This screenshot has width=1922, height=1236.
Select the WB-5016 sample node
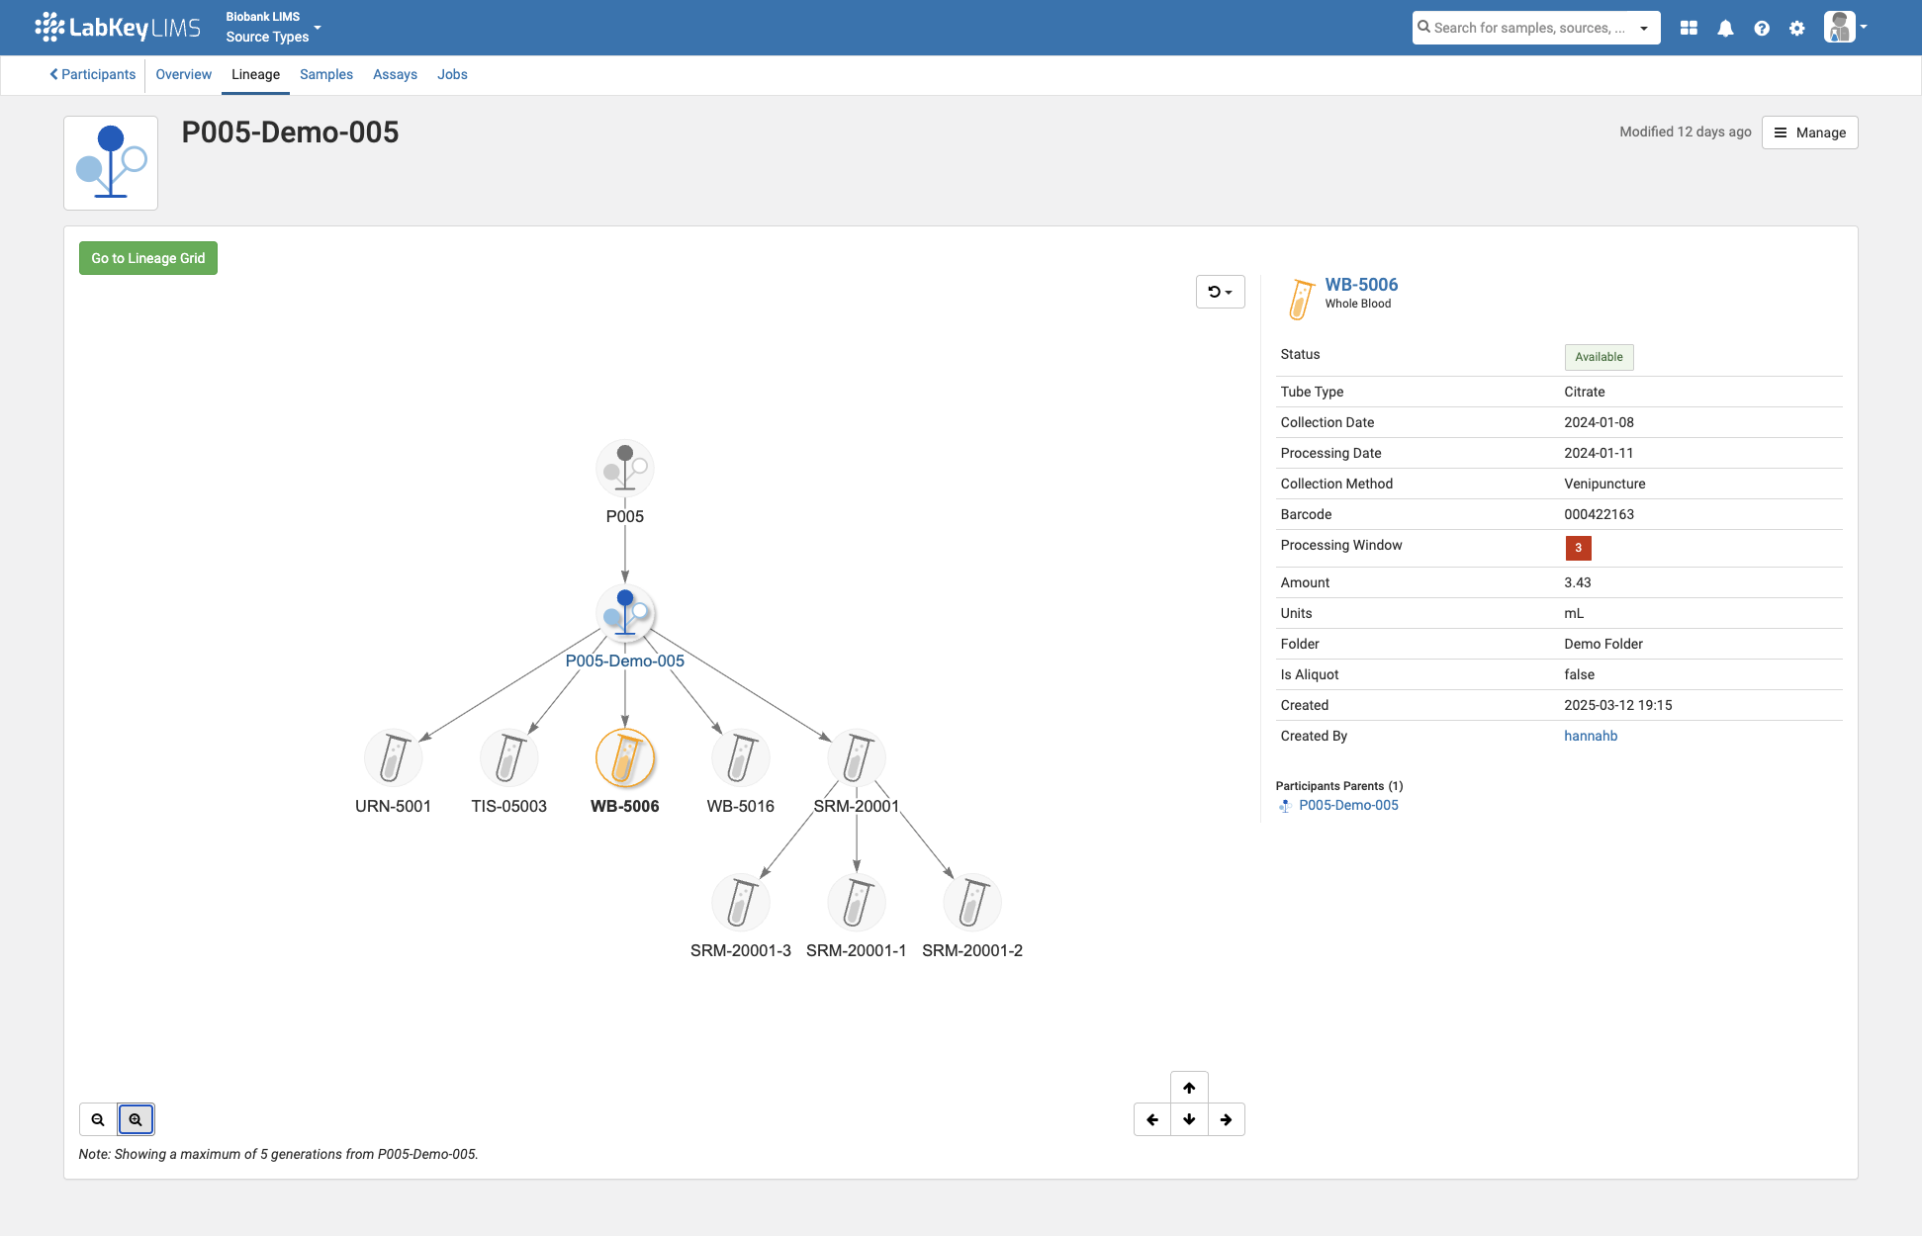(741, 757)
